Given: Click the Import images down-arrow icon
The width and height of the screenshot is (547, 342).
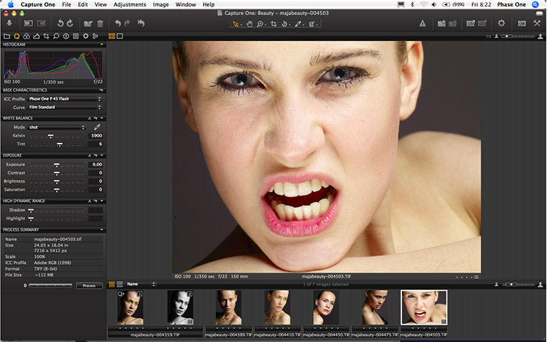Looking at the screenshot, I should coord(10,23).
